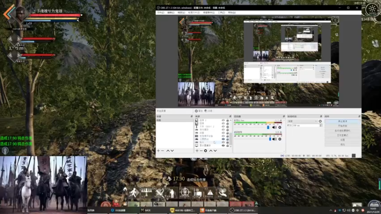Mute the 桌面音频 speaker icon
Viewport: 381px width, 214px height.
274,139
